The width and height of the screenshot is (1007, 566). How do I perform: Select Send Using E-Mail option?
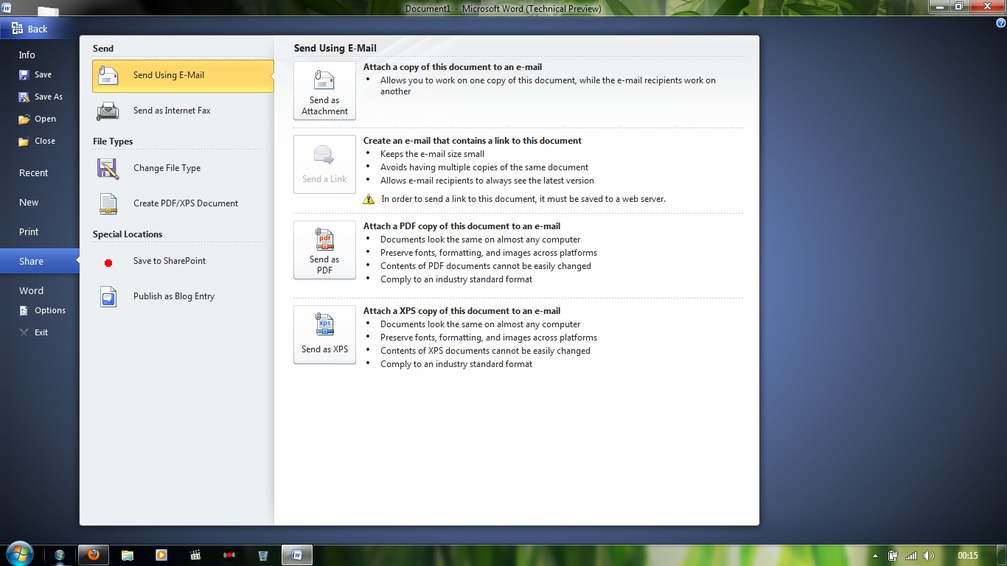[x=183, y=75]
